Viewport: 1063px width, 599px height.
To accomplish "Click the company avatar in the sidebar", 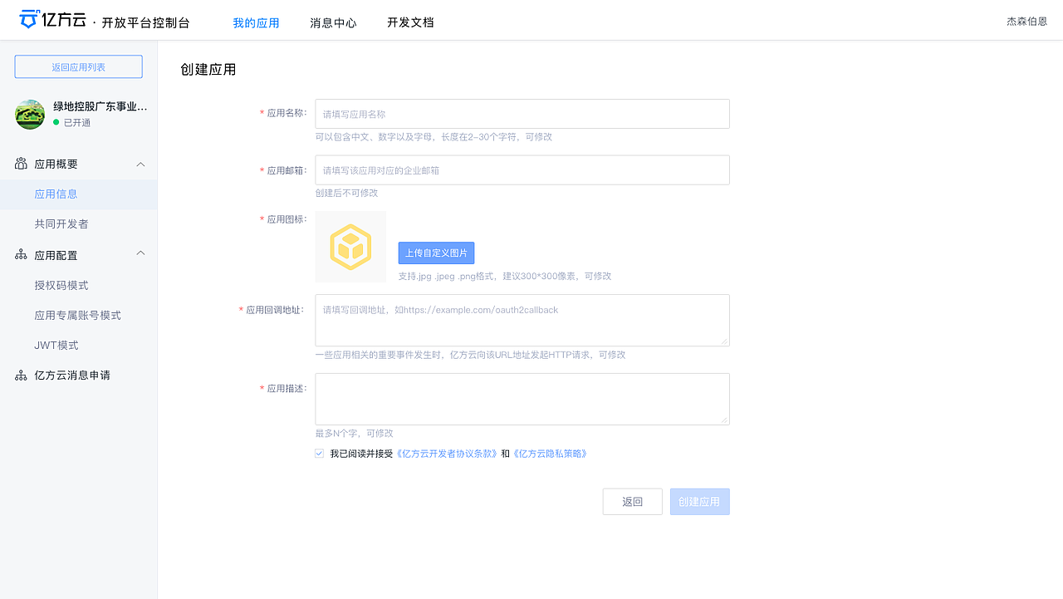I will pyautogui.click(x=30, y=115).
